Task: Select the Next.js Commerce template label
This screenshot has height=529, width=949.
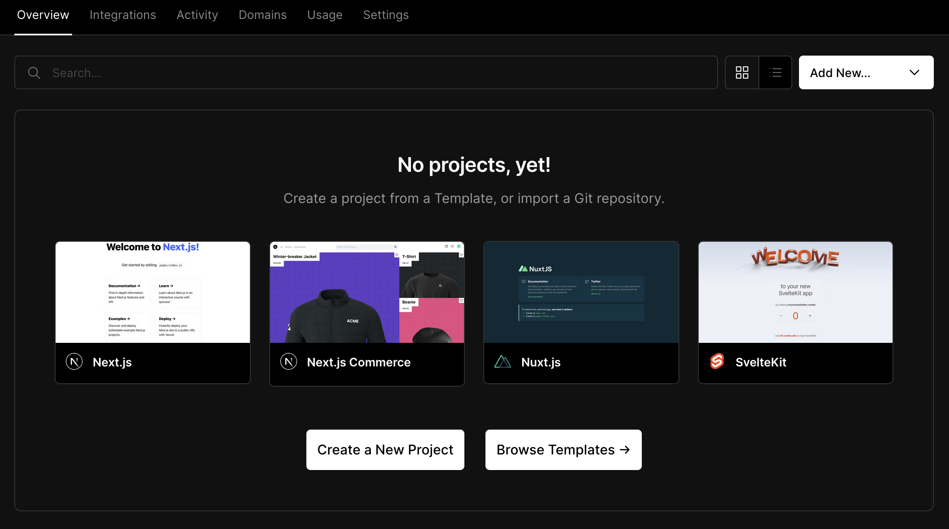Action: [x=359, y=362]
